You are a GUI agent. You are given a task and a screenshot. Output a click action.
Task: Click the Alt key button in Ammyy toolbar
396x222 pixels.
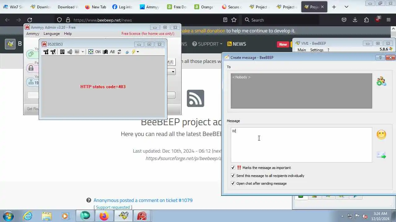[x=112, y=52]
